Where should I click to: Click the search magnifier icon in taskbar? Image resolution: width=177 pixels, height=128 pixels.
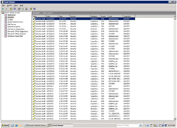click(140, 125)
